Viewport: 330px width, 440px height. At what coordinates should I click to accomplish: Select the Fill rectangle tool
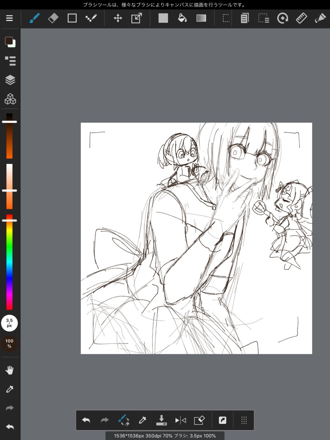click(163, 18)
